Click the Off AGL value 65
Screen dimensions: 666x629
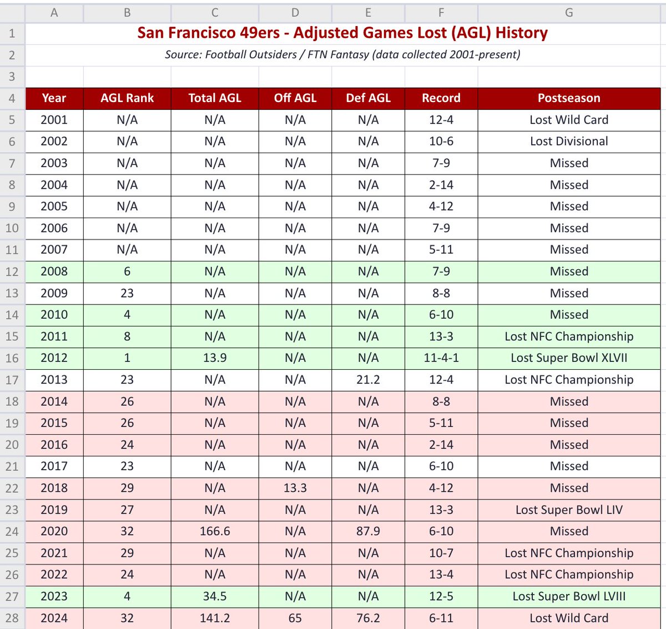pyautogui.click(x=295, y=618)
